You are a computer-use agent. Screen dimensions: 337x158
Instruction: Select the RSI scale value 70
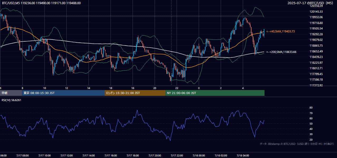pyautogui.click(x=311, y=113)
